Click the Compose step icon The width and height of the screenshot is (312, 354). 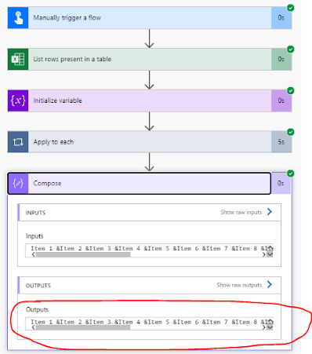point(18,184)
